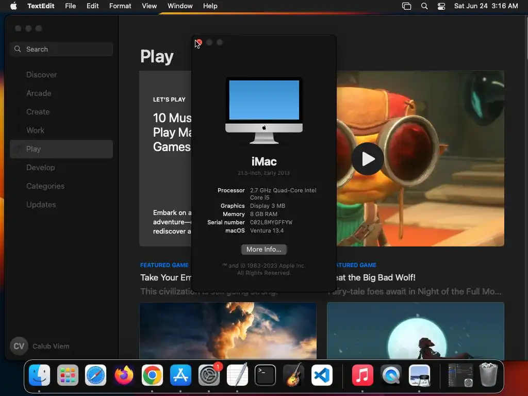Open Categories in App Store sidebar

click(x=61, y=186)
